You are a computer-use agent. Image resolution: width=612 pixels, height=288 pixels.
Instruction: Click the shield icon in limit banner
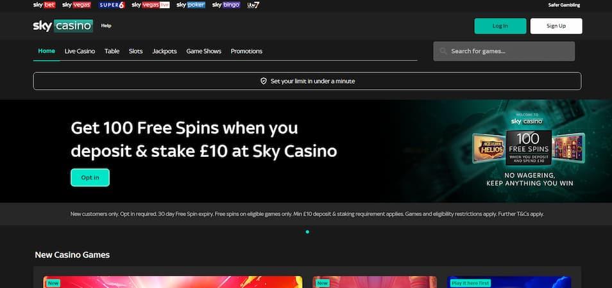pos(264,81)
